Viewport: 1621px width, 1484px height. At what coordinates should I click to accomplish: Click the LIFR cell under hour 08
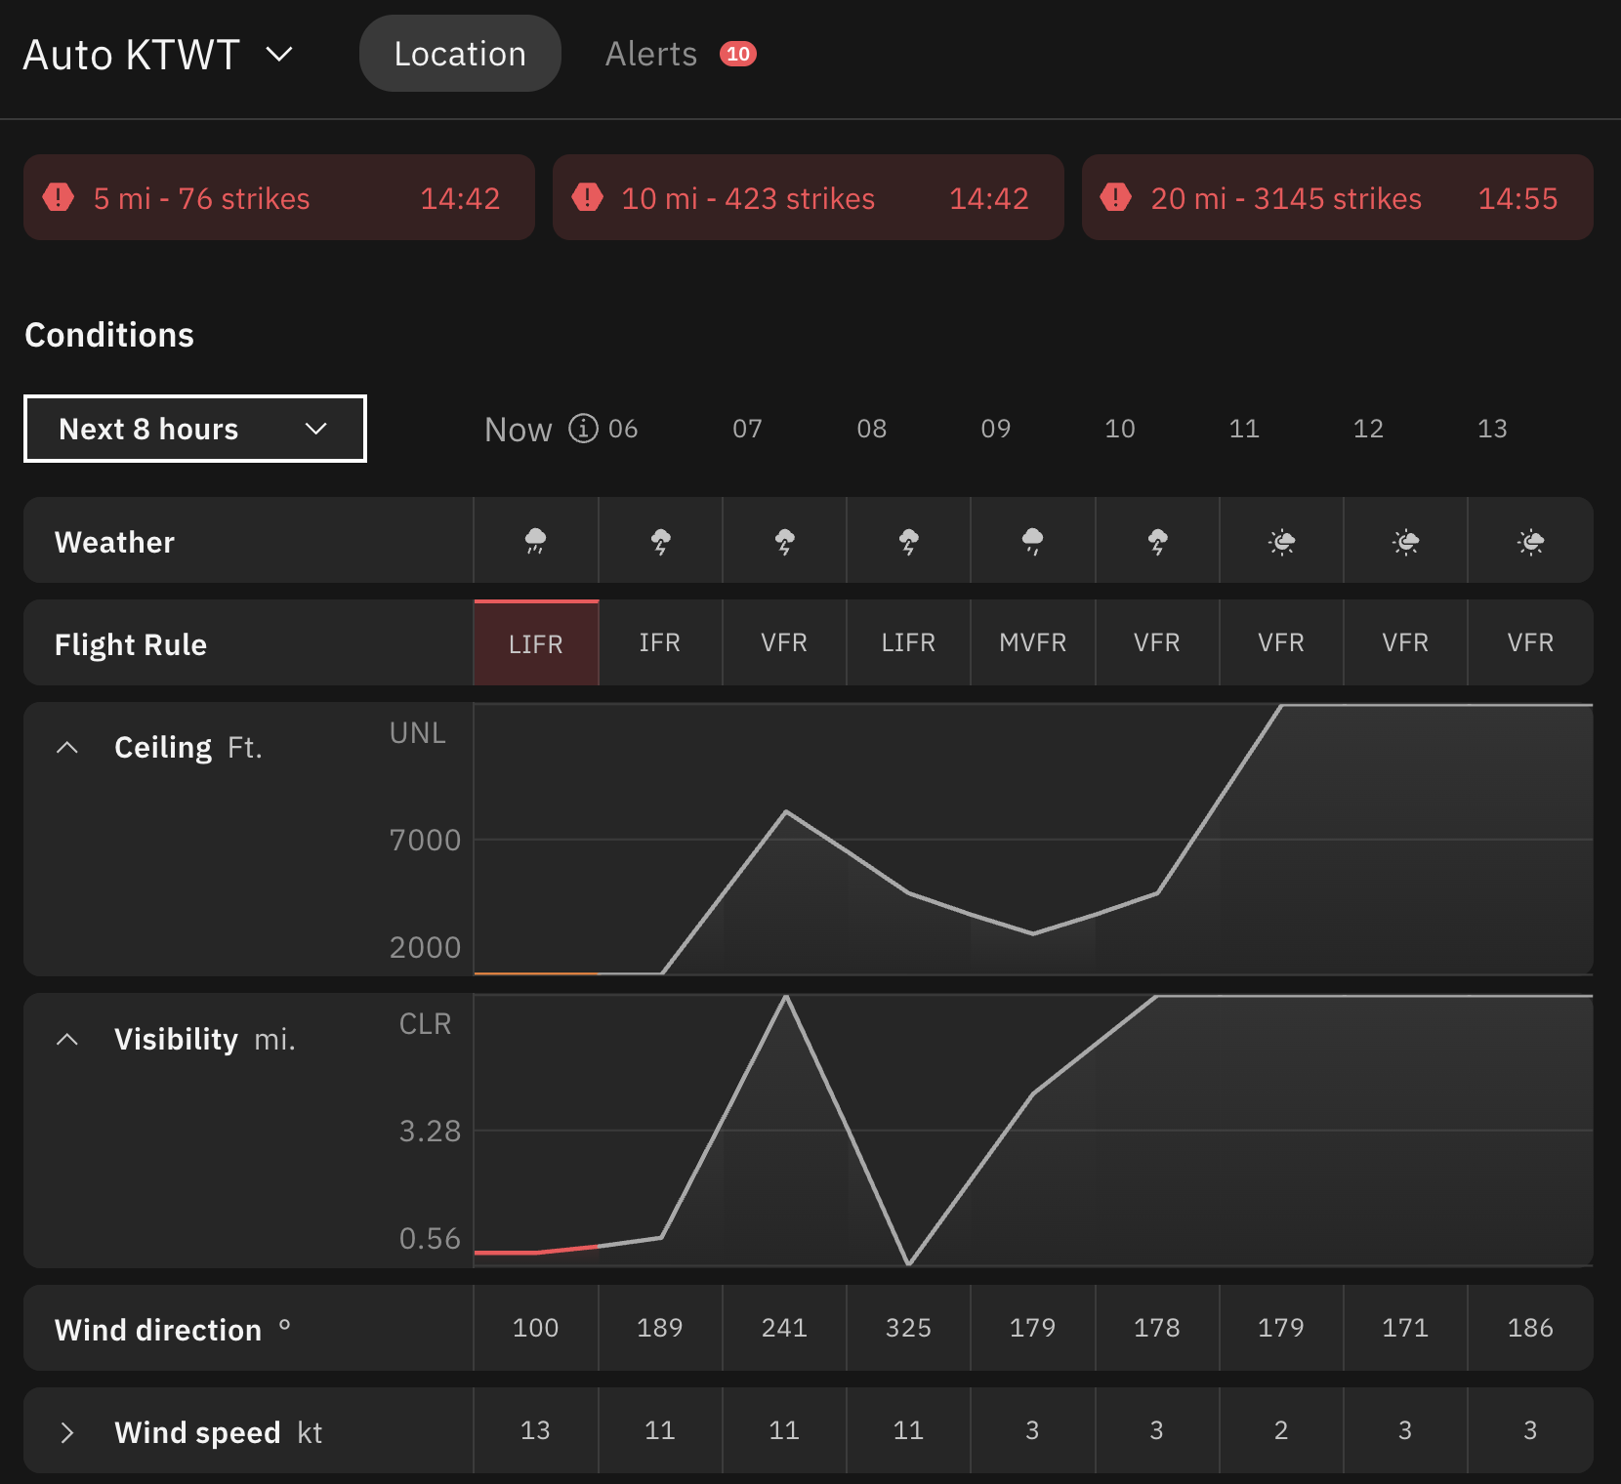point(908,642)
